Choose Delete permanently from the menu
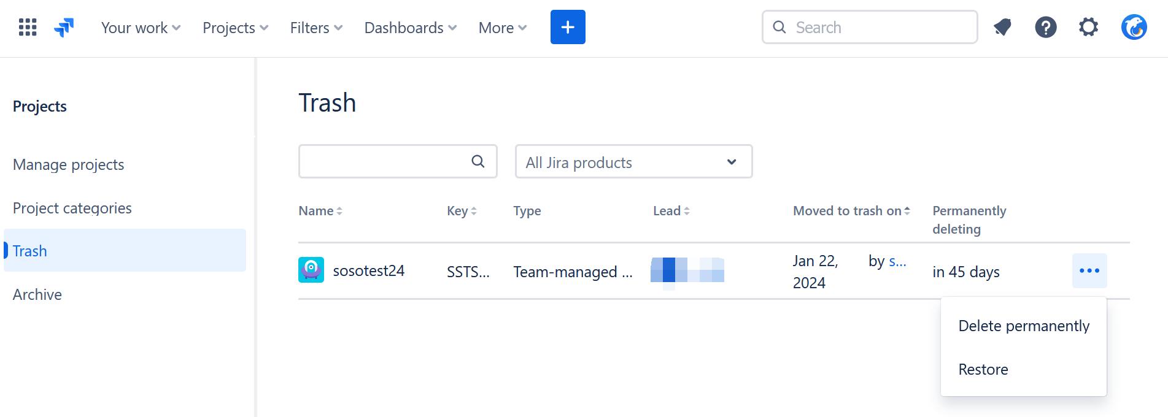 (x=1024, y=326)
